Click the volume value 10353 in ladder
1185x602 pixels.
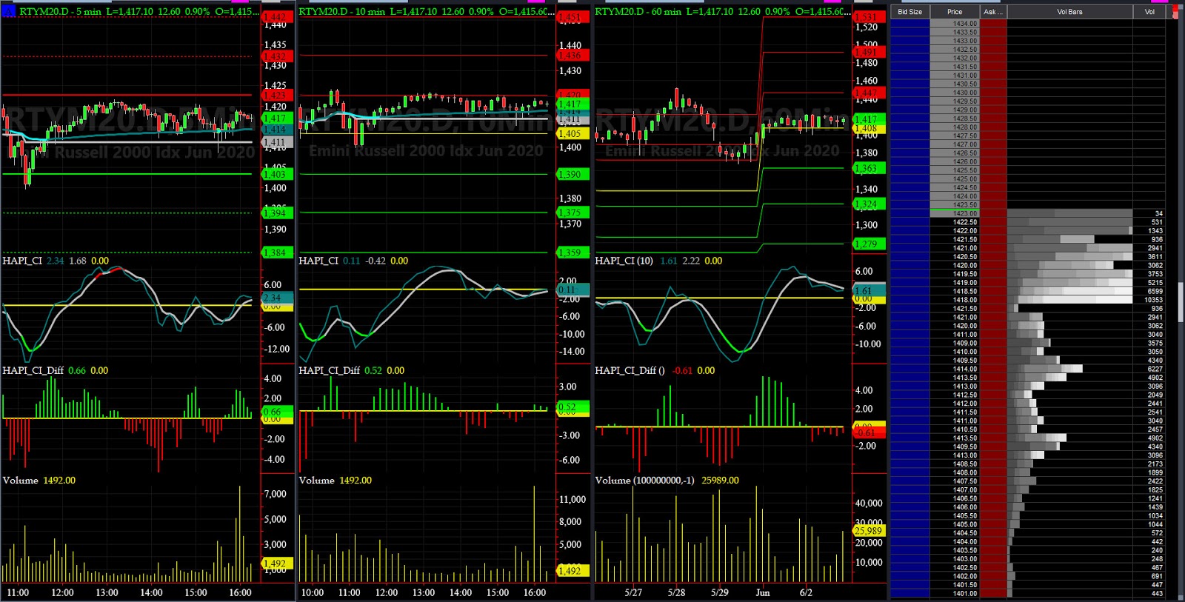[x=1153, y=300]
